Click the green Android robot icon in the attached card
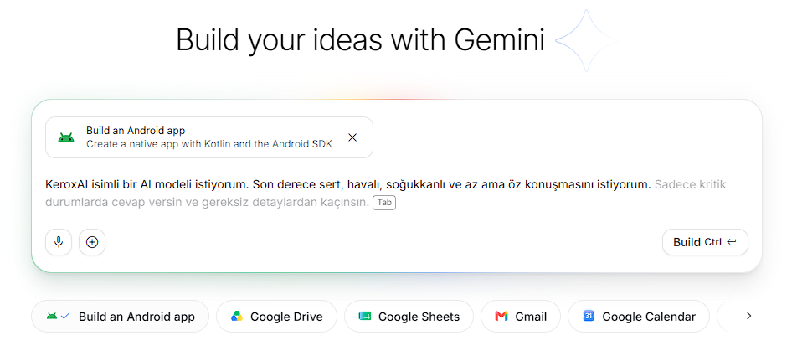 [66, 137]
